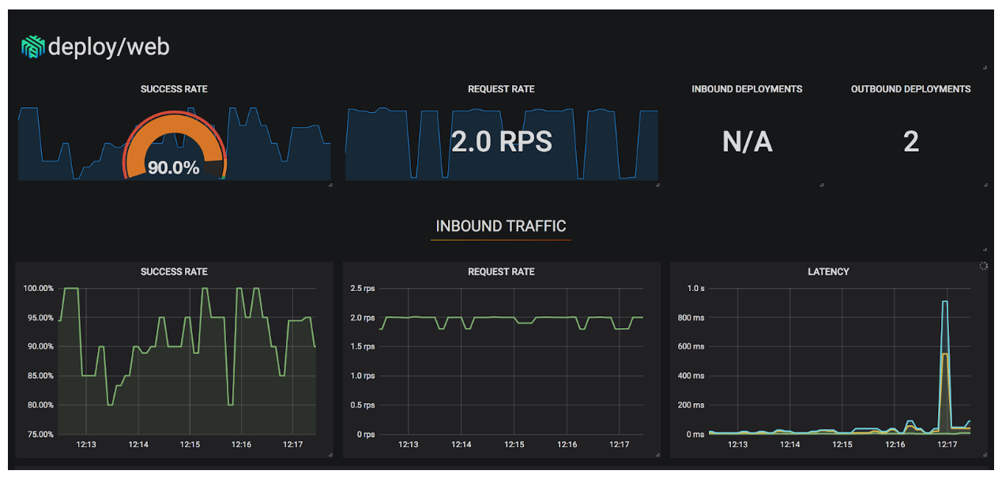1002x478 pixels.
Task: Click the N/A inbound deployments value
Action: click(x=747, y=142)
